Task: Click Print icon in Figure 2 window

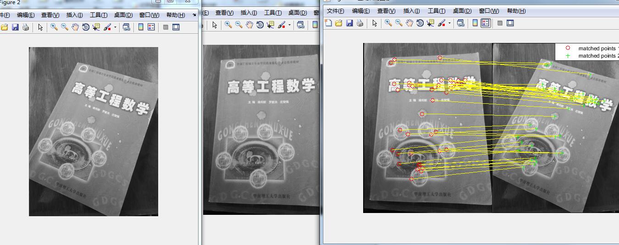Action: (26, 27)
